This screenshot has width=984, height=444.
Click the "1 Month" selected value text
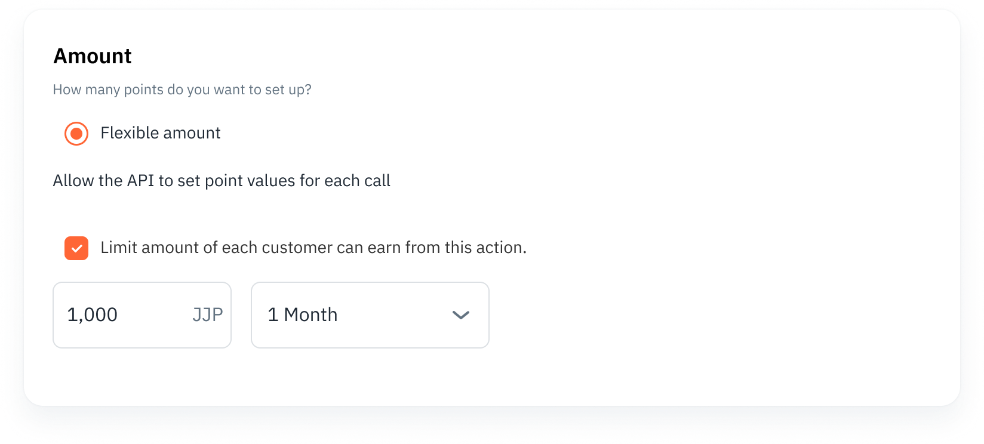click(x=302, y=315)
